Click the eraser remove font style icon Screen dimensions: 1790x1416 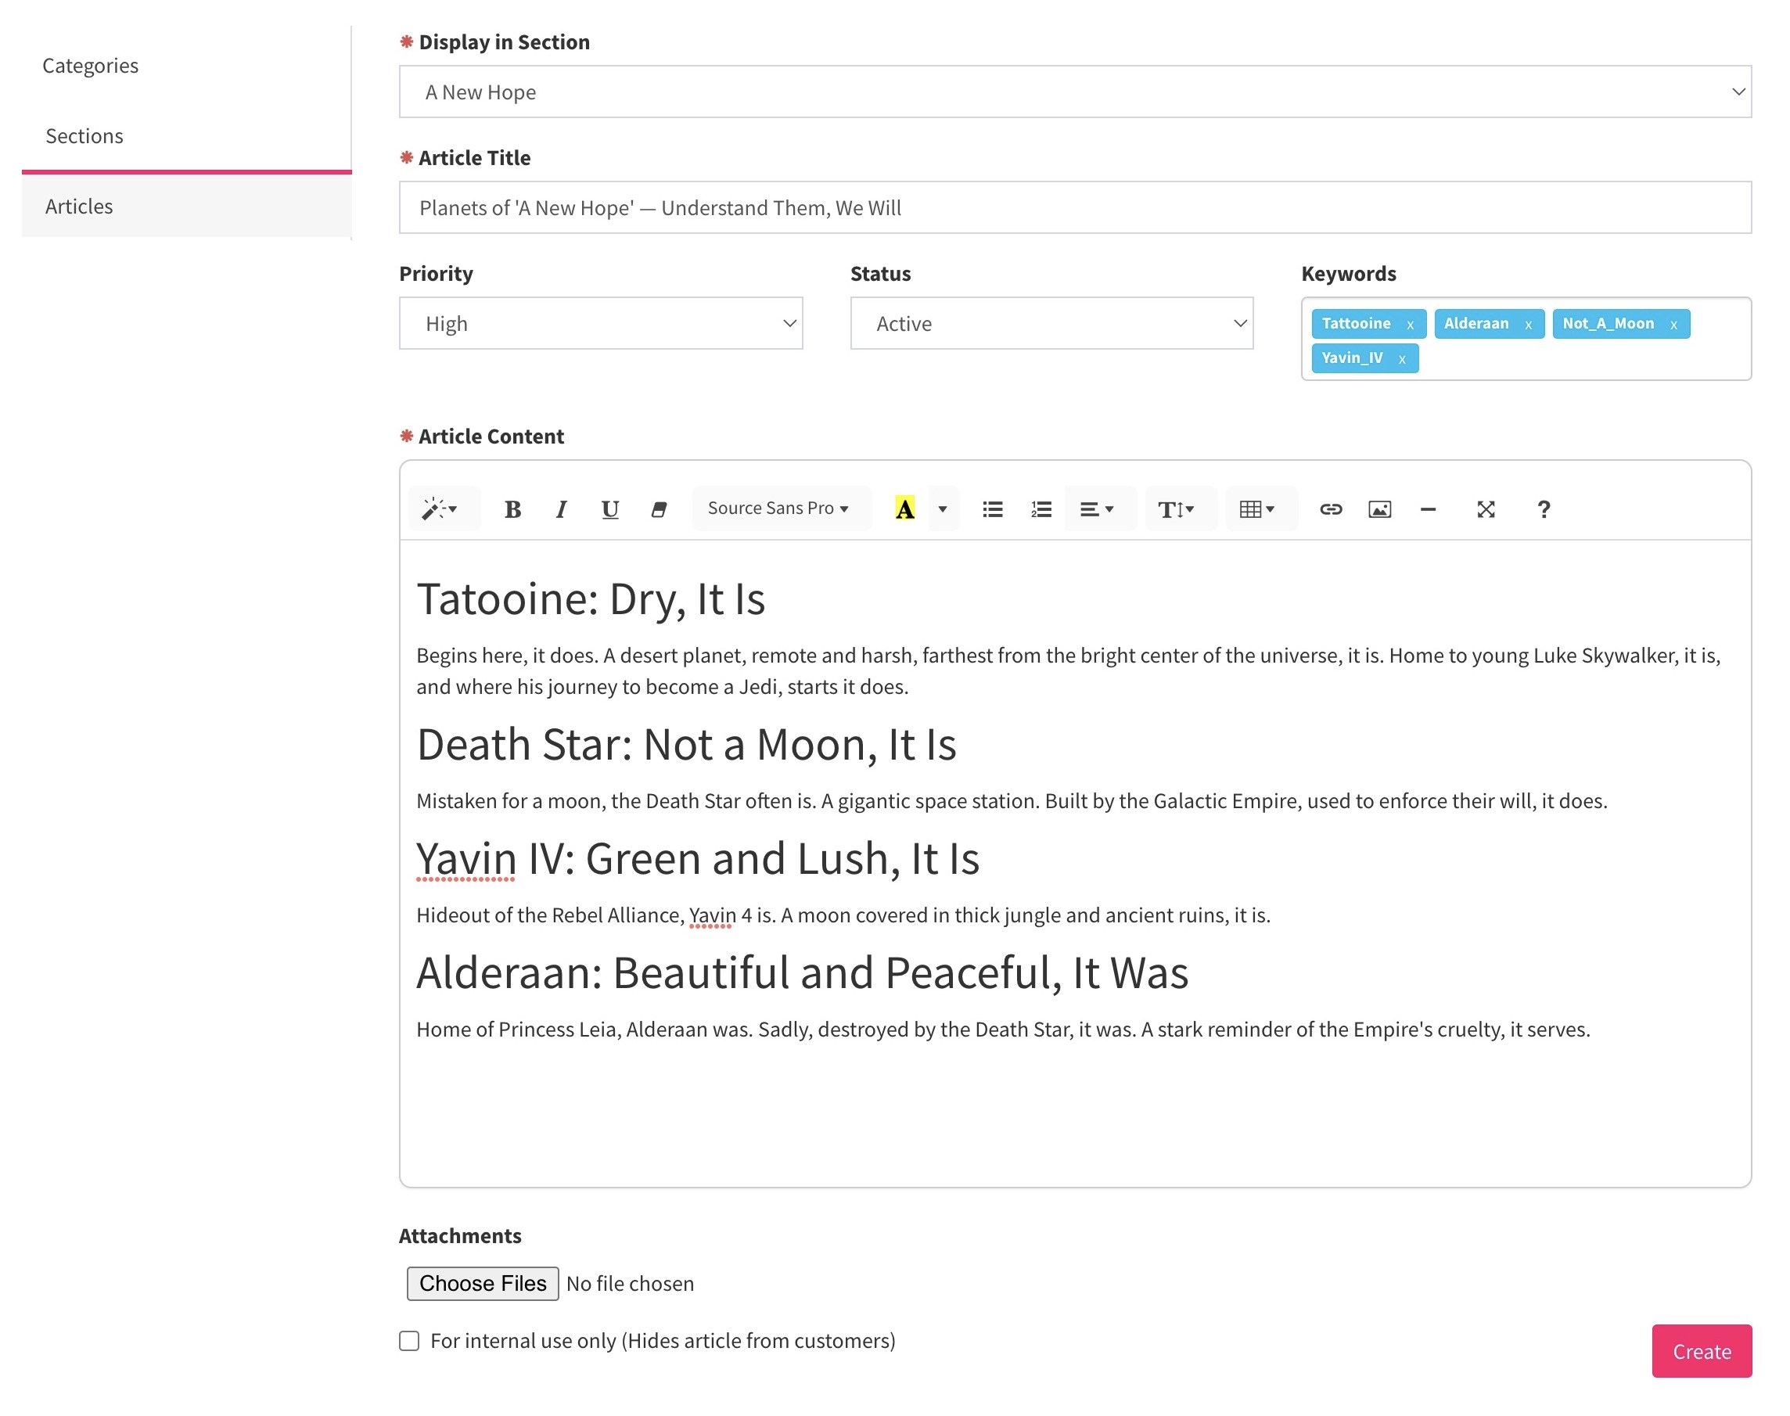click(x=660, y=509)
